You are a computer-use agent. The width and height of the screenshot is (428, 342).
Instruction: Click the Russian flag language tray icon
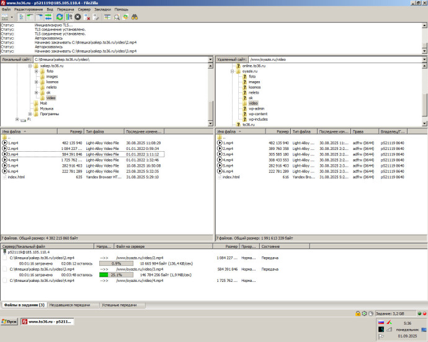click(381, 322)
